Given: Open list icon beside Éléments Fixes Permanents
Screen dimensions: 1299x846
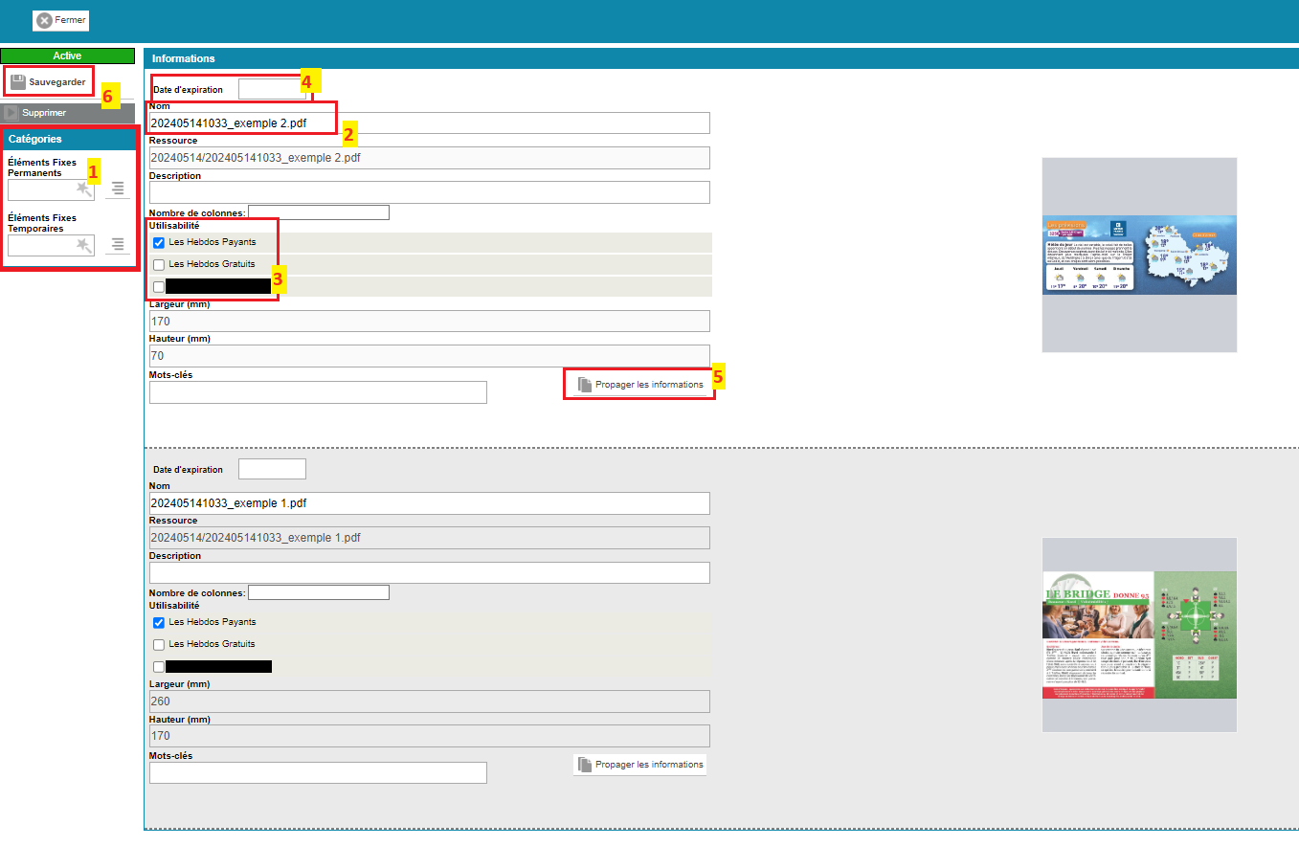Looking at the screenshot, I should pyautogui.click(x=118, y=189).
